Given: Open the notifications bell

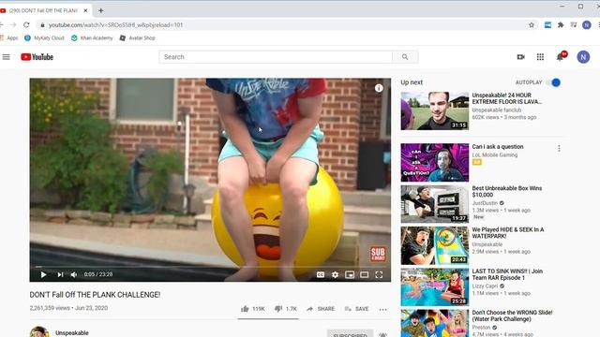Looking at the screenshot, I should point(561,56).
